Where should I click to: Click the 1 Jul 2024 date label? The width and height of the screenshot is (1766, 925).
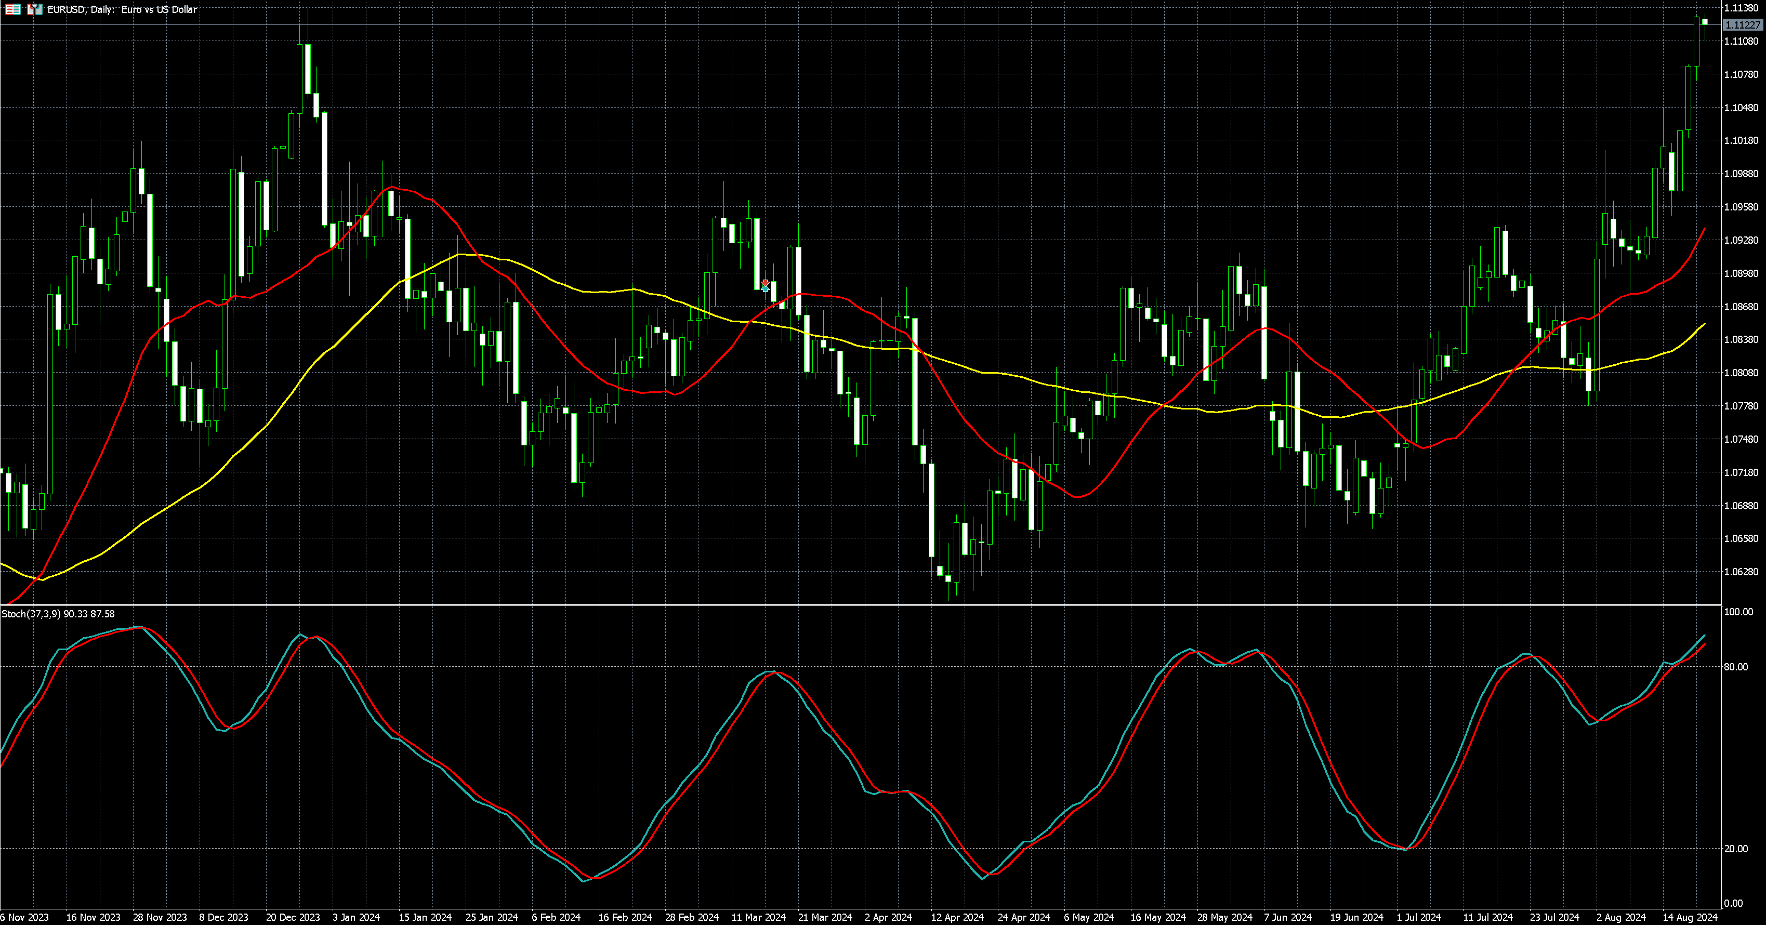[x=1419, y=917]
